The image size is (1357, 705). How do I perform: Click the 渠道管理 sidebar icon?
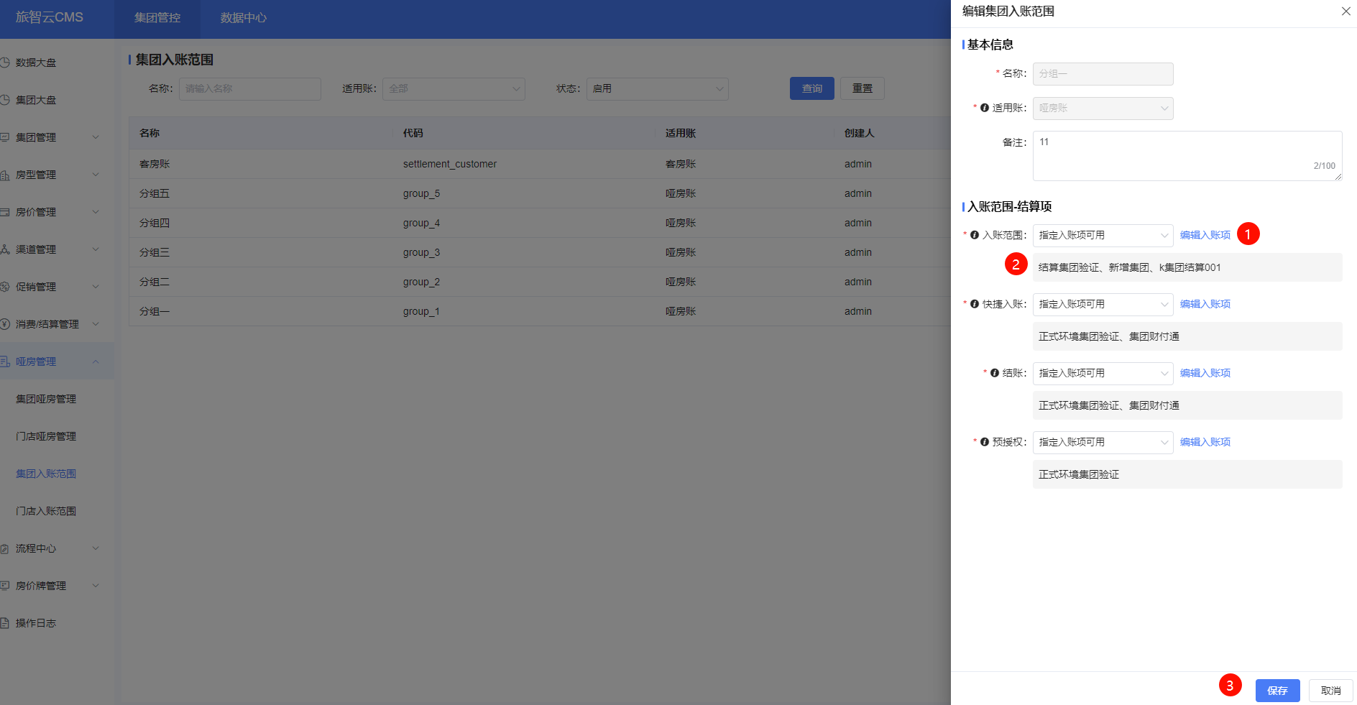[x=4, y=249]
